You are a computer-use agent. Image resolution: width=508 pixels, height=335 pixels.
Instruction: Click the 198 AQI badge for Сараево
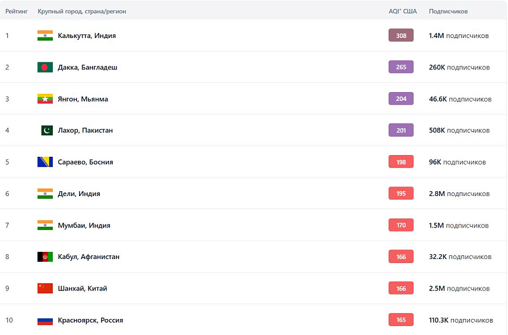tap(401, 162)
